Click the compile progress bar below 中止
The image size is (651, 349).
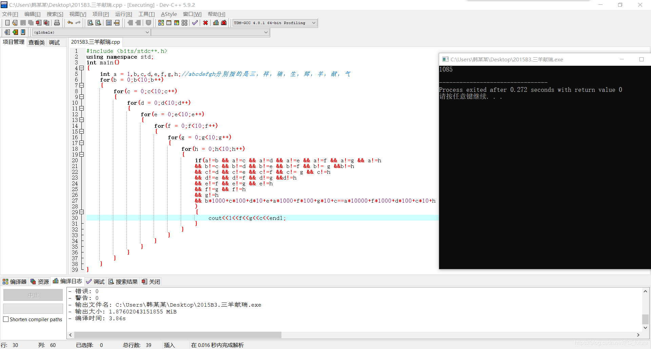click(33, 308)
